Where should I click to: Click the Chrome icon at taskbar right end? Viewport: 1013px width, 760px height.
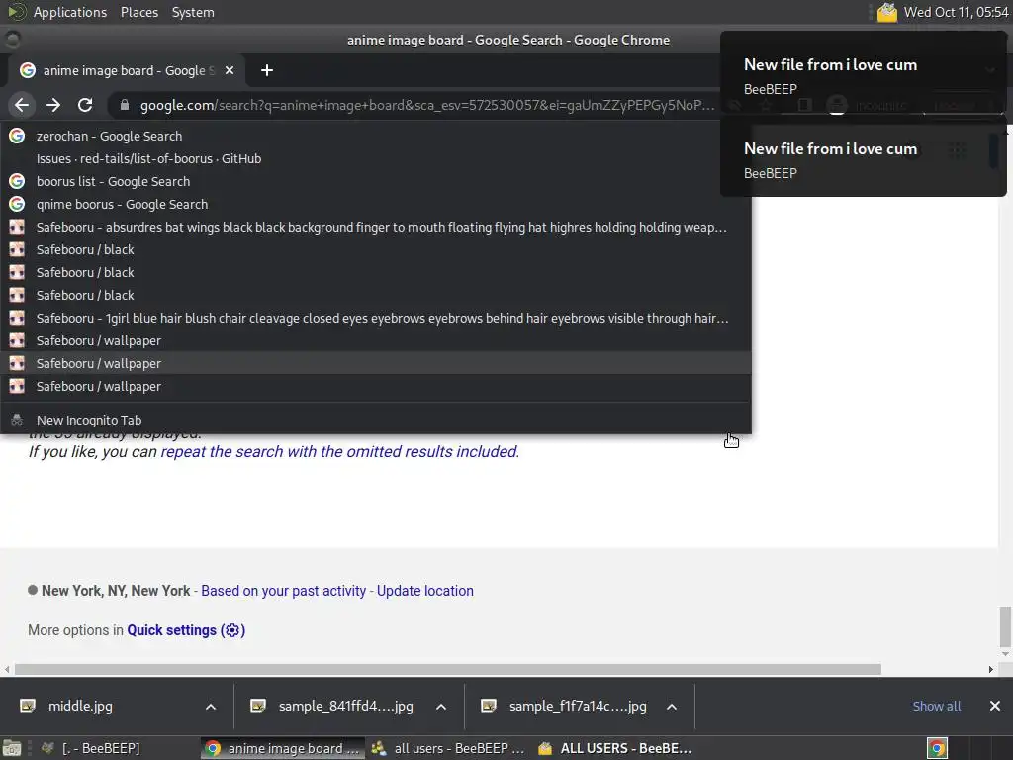point(938,748)
